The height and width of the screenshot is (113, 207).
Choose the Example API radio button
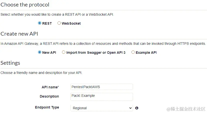tap(133, 52)
